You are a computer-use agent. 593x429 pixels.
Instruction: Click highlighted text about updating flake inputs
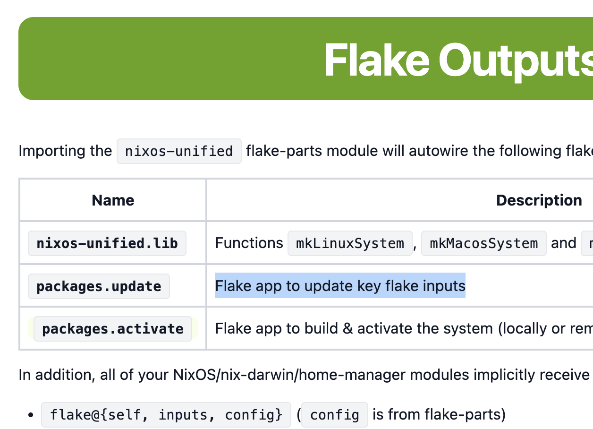(x=340, y=286)
